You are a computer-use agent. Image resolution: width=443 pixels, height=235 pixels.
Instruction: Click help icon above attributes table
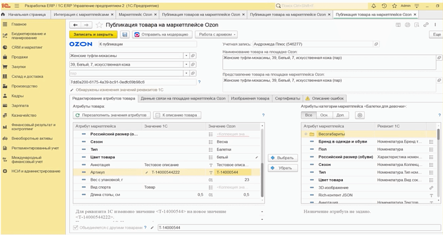click(x=264, y=115)
